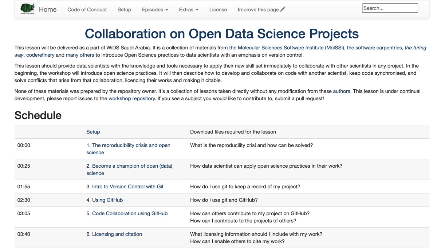
Task: Open the Setup link in the schedule
Action: click(x=93, y=132)
